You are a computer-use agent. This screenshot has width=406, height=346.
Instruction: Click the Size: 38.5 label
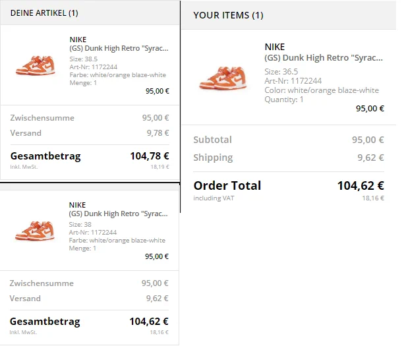(83, 59)
